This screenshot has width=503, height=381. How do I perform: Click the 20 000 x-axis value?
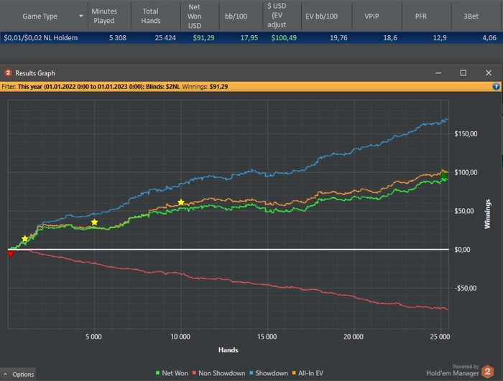[354, 337]
